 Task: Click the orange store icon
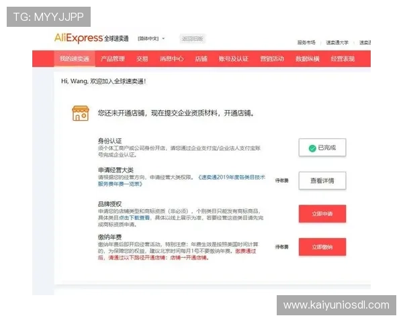(81, 113)
